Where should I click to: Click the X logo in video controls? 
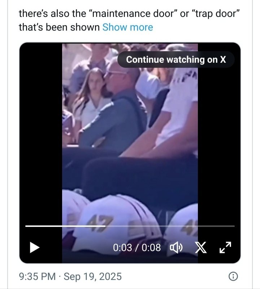tap(201, 248)
